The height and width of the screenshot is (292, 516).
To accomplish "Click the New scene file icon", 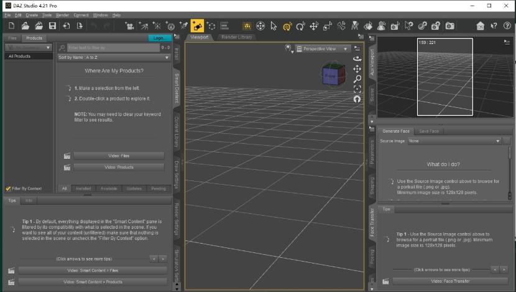I will 12,26.
